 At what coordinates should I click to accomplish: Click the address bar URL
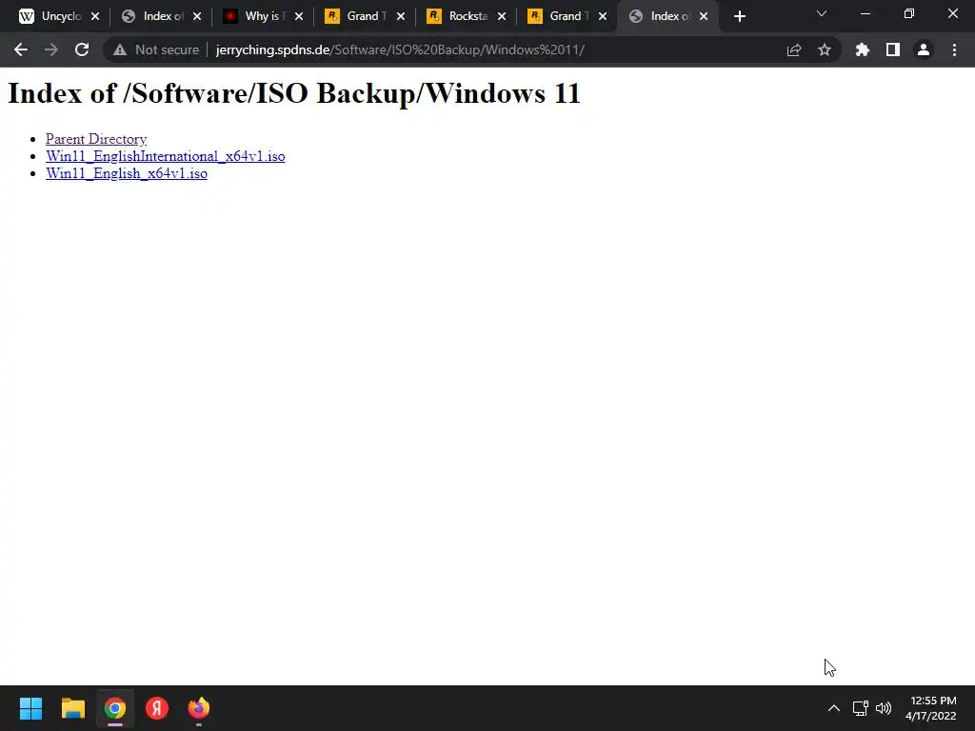click(400, 49)
